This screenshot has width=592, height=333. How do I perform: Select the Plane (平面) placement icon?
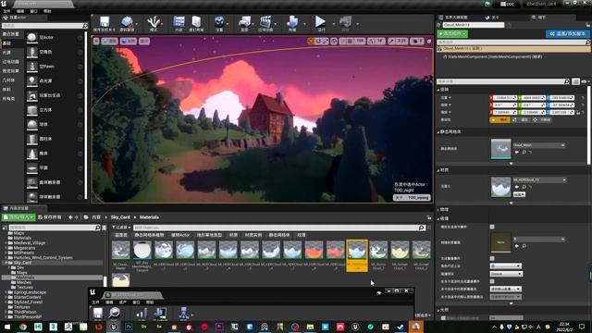pyautogui.click(x=32, y=167)
